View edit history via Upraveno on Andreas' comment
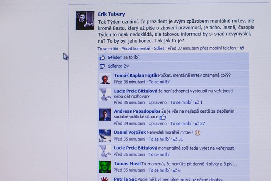The image size is (271, 181). pyautogui.click(x=158, y=124)
